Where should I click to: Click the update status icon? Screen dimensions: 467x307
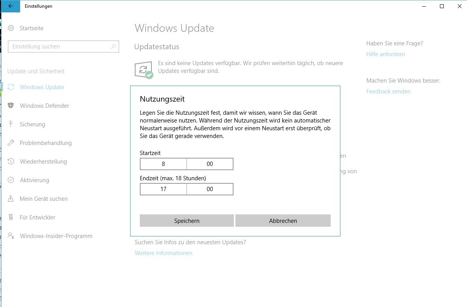(x=144, y=70)
